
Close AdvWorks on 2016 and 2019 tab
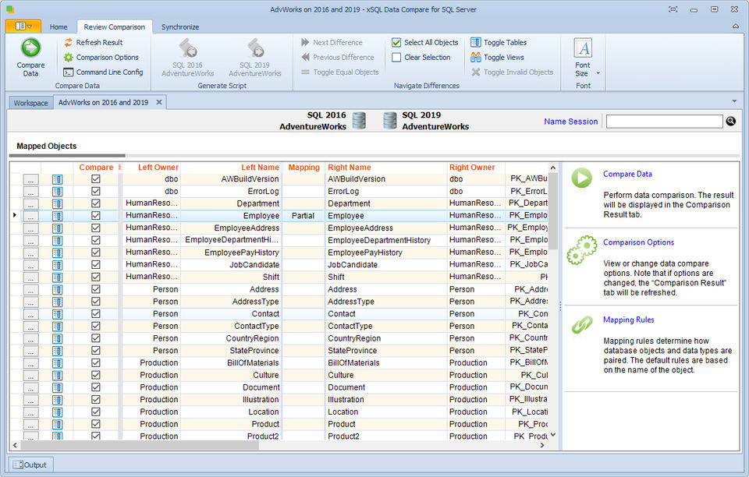coord(159,102)
